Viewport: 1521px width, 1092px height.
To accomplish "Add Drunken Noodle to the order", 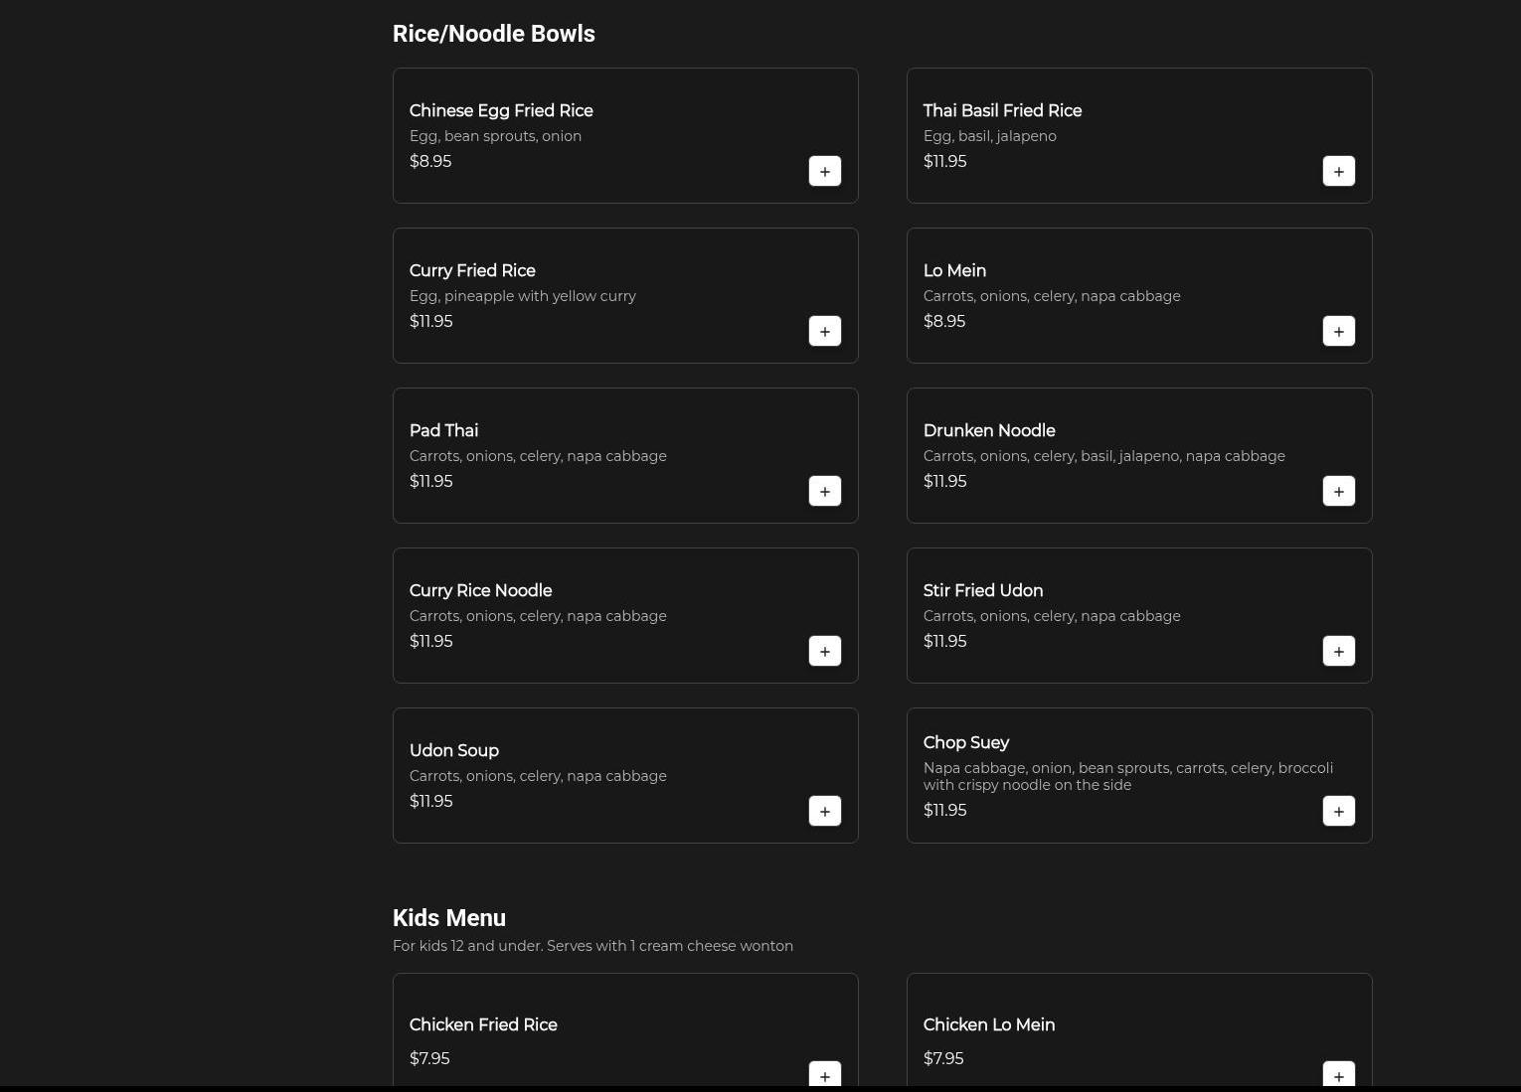I will (1338, 491).
